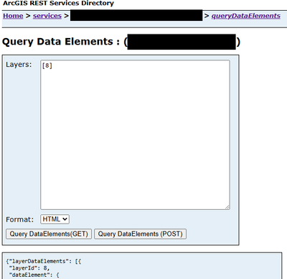The width and height of the screenshot is (287, 279).
Task: Select the "dataElement" JSON line
Action: click(x=34, y=275)
